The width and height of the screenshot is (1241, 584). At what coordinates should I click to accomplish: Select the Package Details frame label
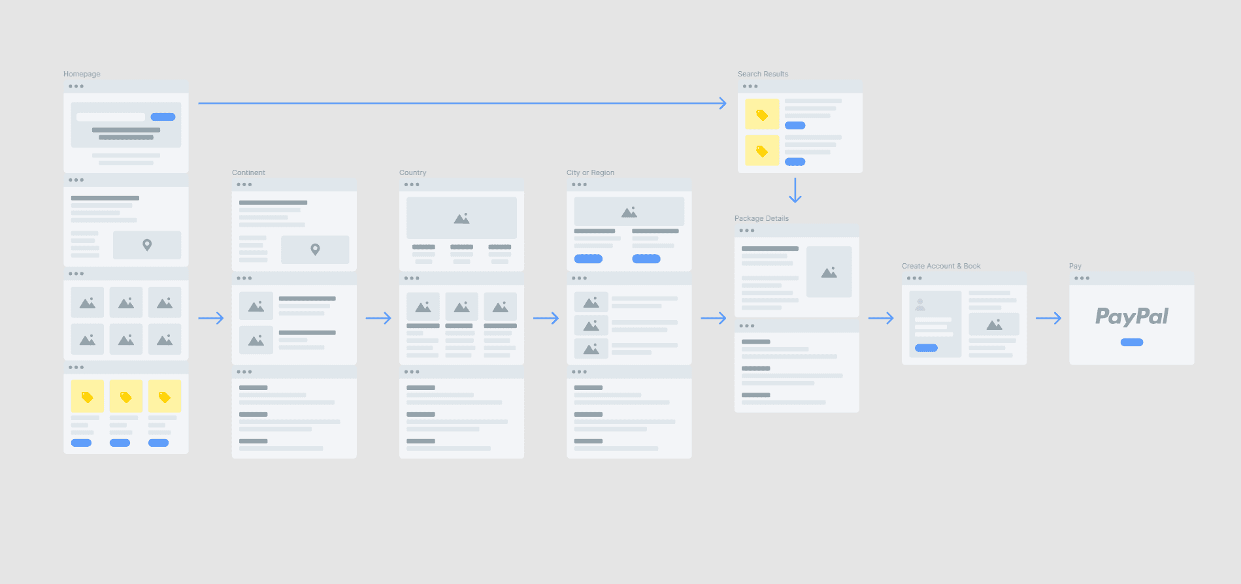761,218
